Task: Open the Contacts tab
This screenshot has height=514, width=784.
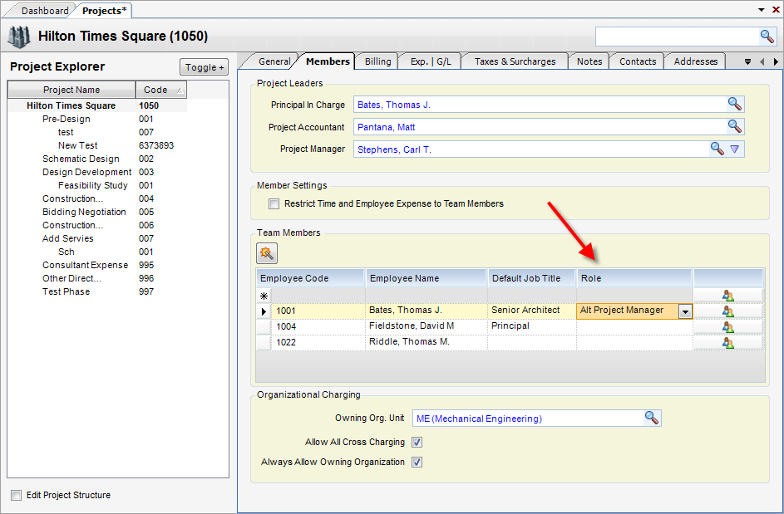Action: (638, 61)
